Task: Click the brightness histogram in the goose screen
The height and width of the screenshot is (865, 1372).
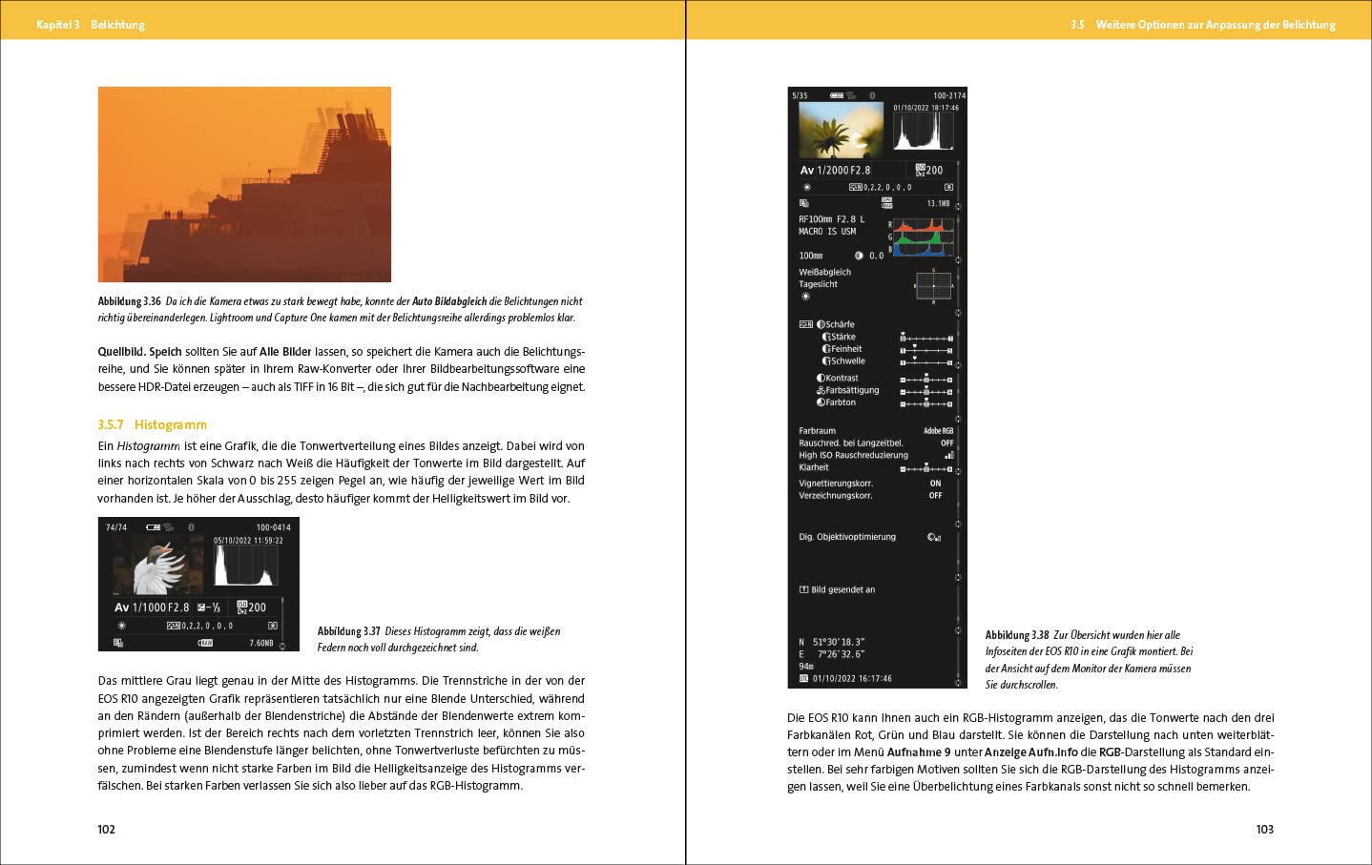Action: pyautogui.click(x=248, y=566)
